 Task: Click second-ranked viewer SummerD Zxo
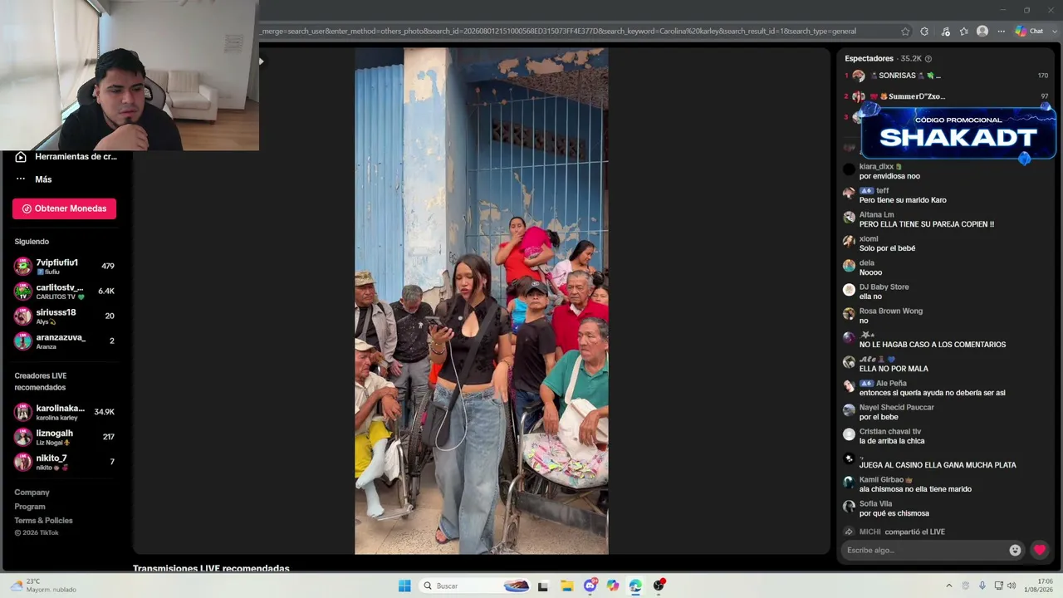(x=946, y=96)
